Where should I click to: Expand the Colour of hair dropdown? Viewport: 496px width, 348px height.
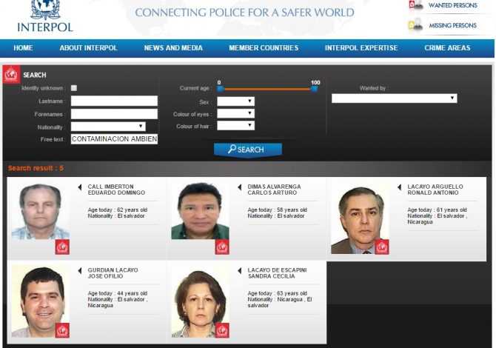[235, 126]
